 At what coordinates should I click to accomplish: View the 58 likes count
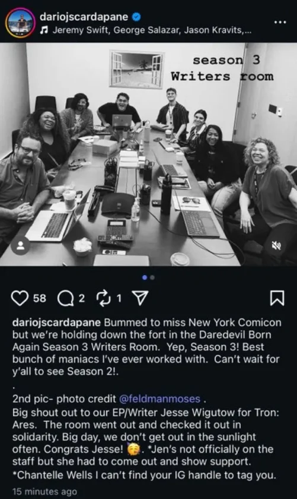[x=40, y=298]
